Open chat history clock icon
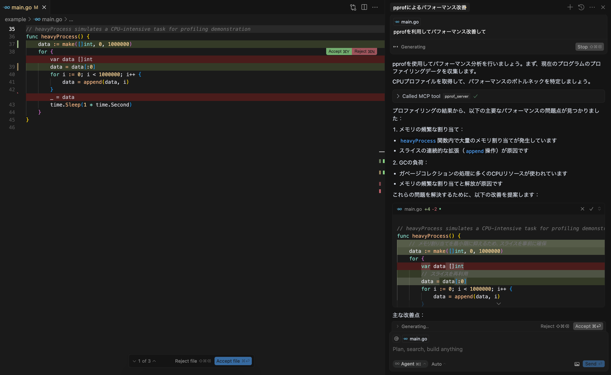Screen dimensions: 611x375 coord(581,7)
